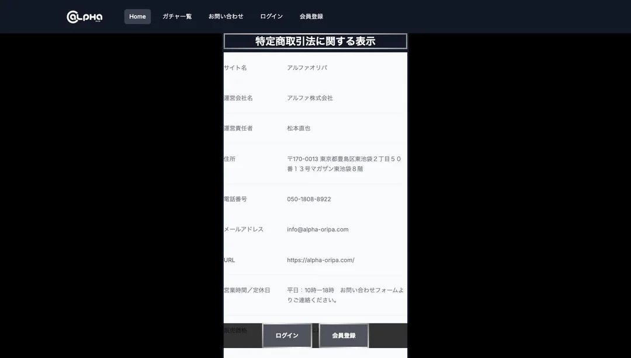Select the phone number 050-1808-8922
The height and width of the screenshot is (358, 631).
[x=309, y=199]
